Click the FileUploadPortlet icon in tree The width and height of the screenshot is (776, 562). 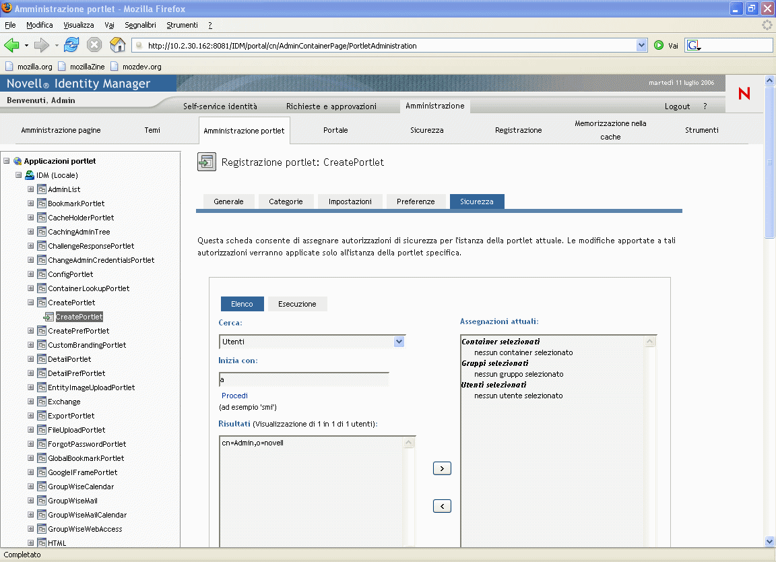[x=42, y=430]
